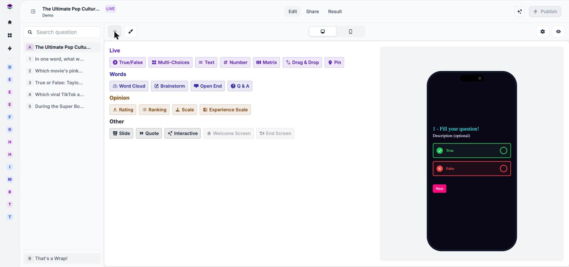Screen dimensions: 569x267
Task: Open workspace I in sidebar
Action: (10, 167)
